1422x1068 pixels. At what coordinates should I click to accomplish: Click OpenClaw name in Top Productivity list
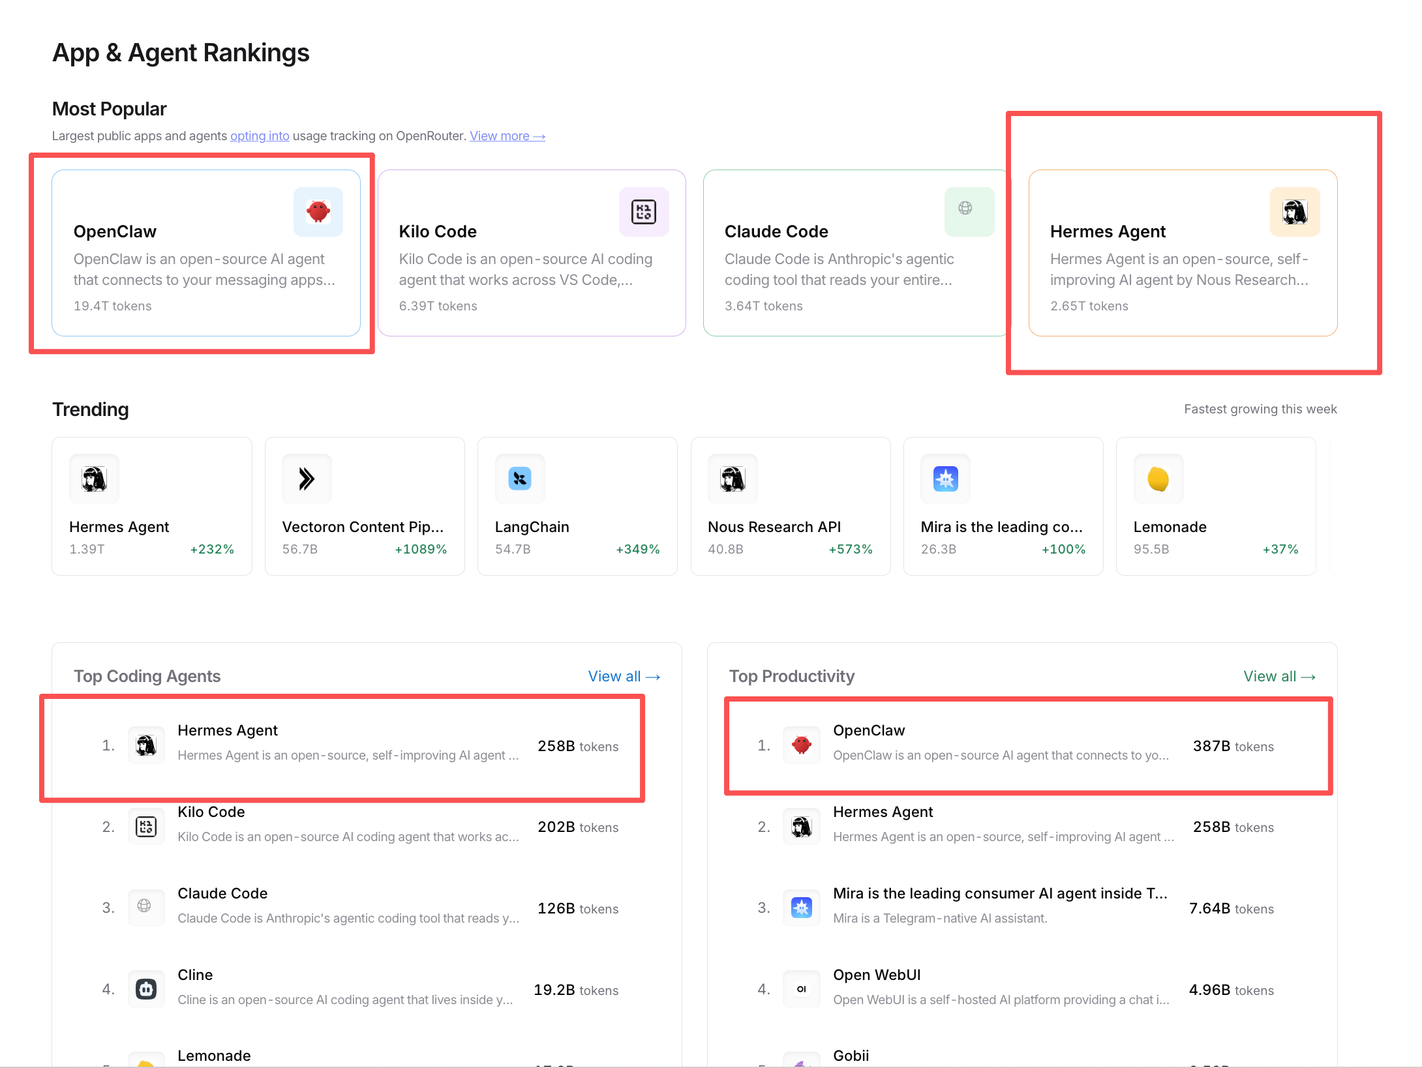869,730
